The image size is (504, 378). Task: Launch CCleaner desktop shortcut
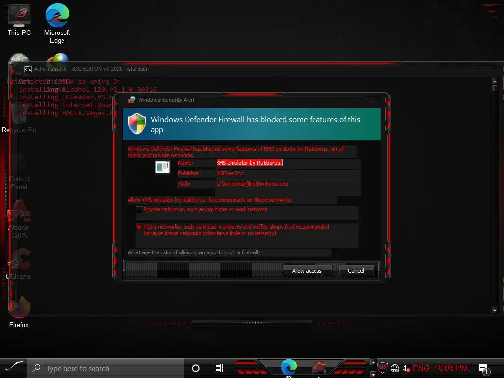[x=19, y=264]
